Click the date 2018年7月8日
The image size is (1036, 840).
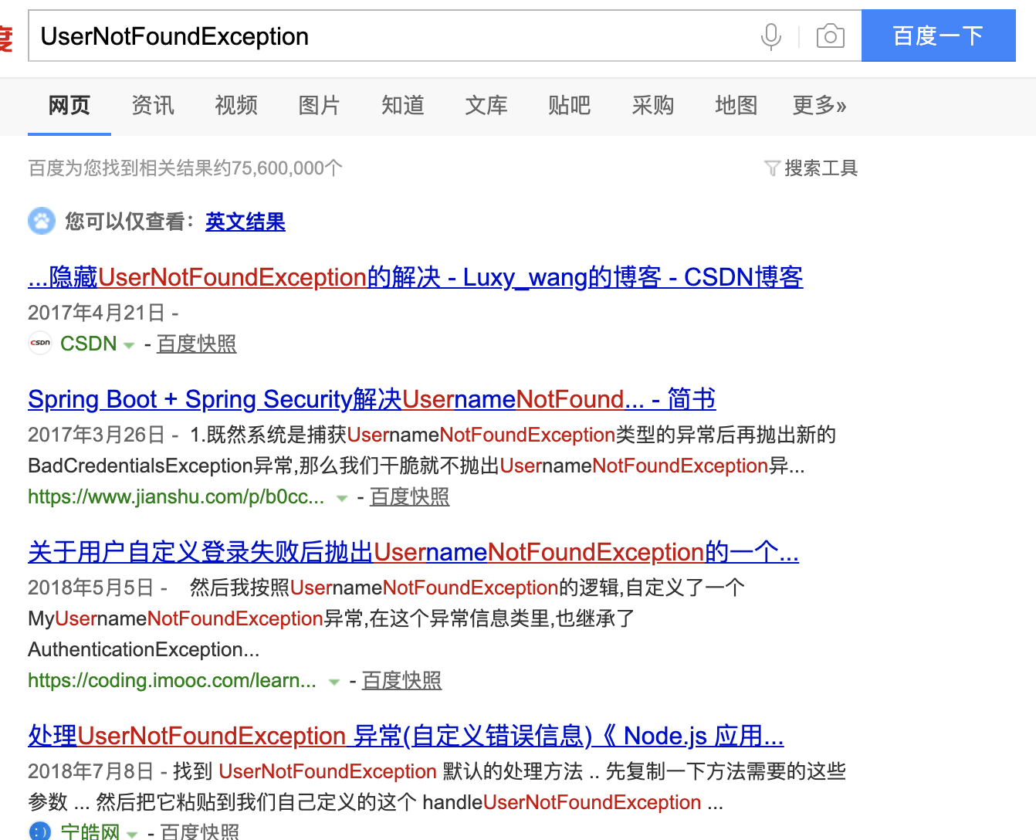[91, 771]
